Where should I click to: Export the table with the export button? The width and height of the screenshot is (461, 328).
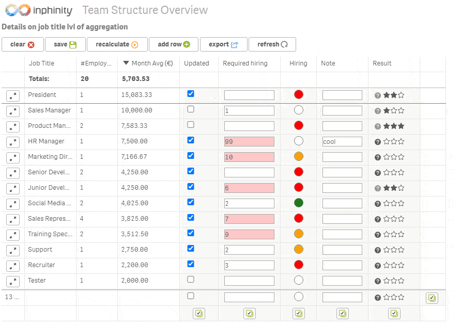223,44
